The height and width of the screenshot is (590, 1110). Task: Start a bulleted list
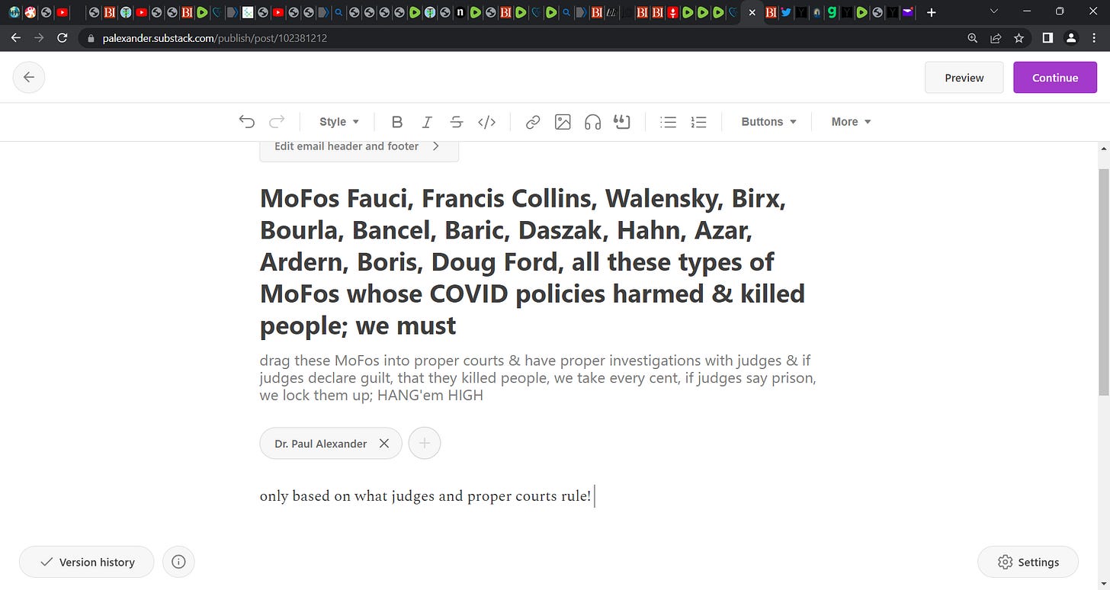tap(669, 122)
